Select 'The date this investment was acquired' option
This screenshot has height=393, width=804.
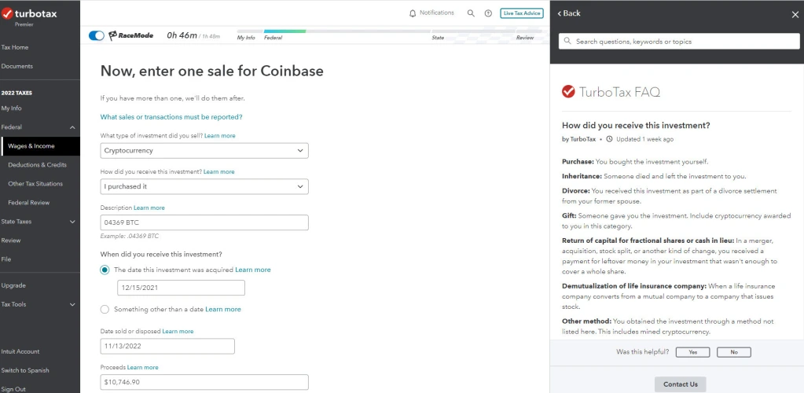point(105,270)
